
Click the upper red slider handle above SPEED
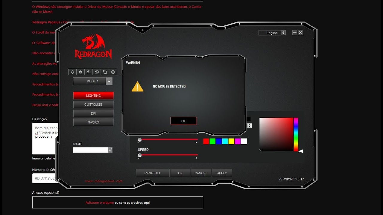tap(140, 140)
